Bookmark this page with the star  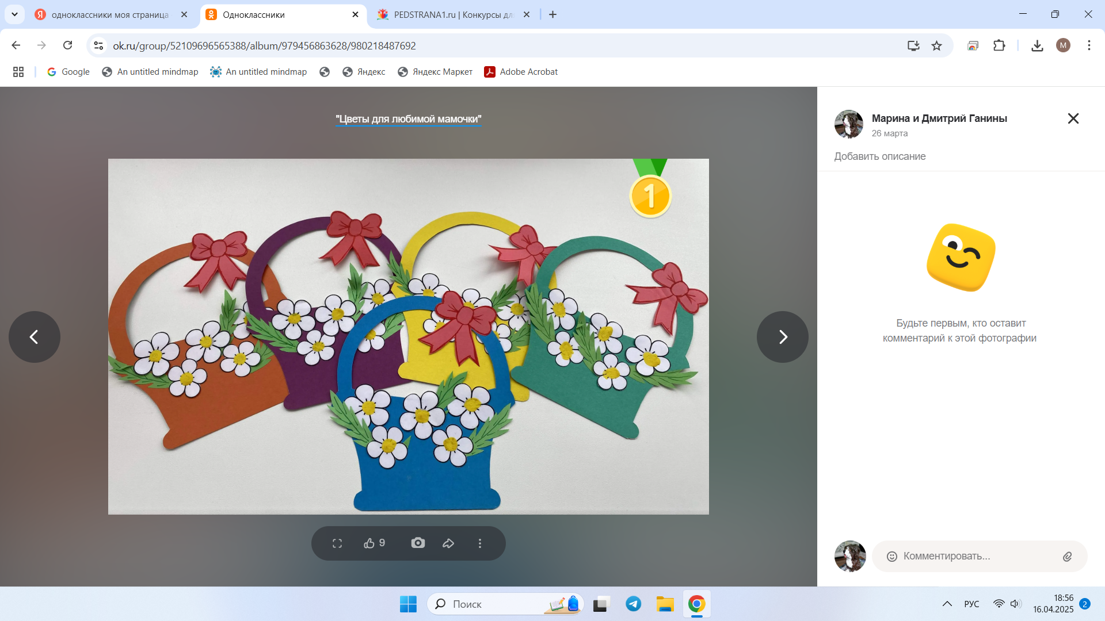(937, 45)
